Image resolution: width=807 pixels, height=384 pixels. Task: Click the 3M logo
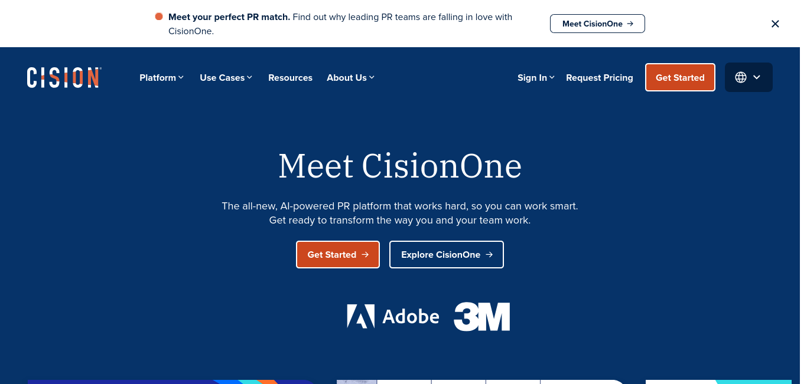pyautogui.click(x=482, y=317)
